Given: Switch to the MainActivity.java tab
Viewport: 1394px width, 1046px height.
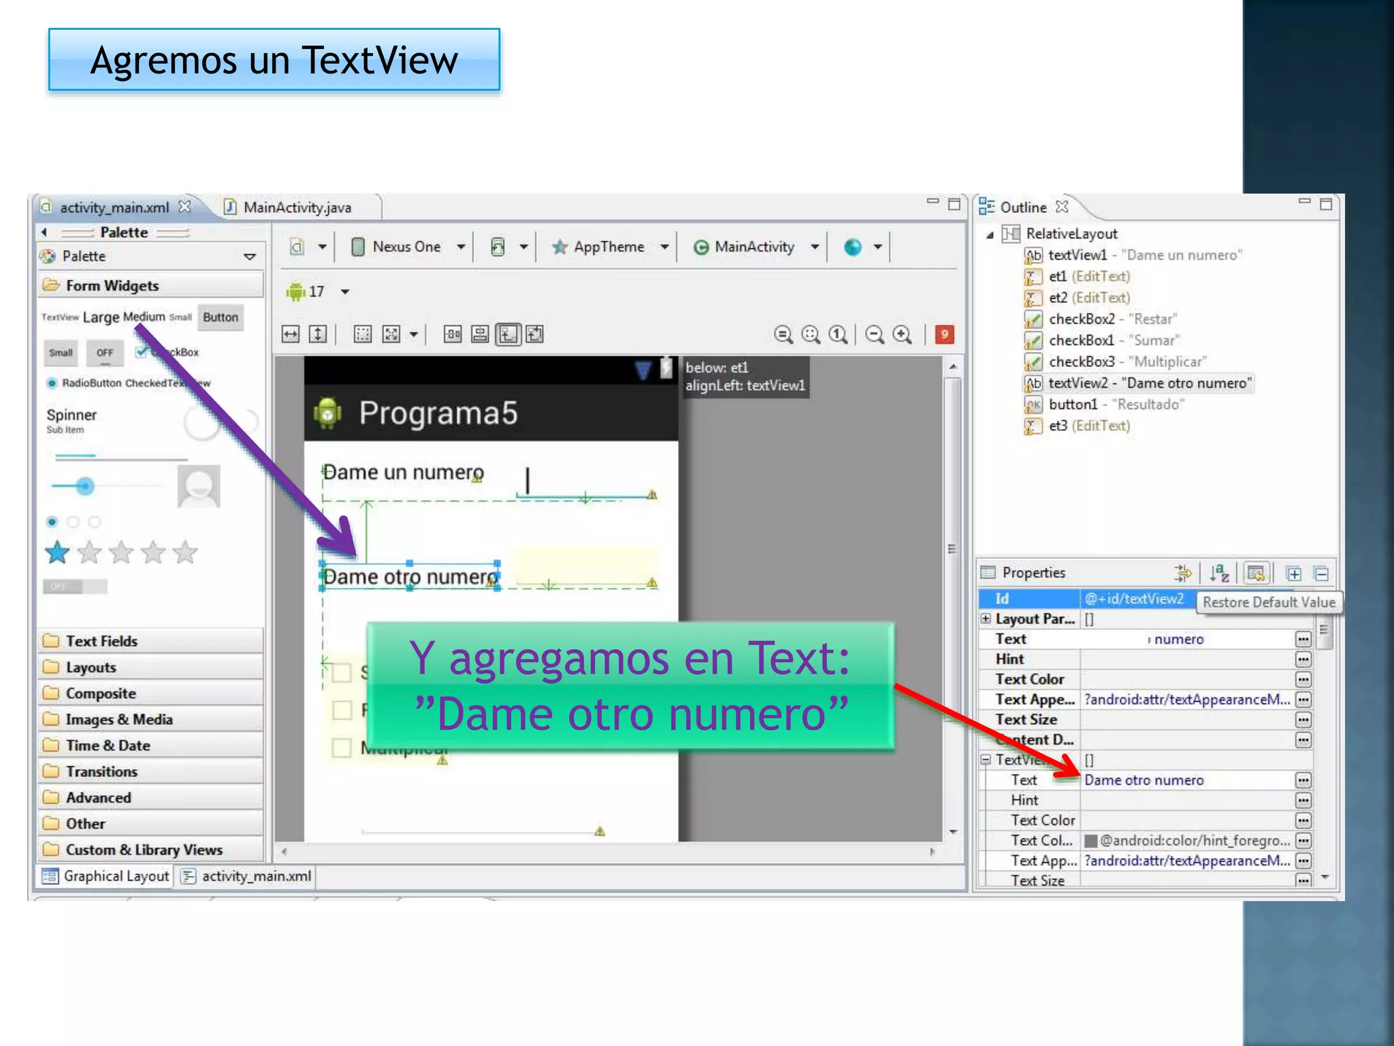Looking at the screenshot, I should 297,207.
